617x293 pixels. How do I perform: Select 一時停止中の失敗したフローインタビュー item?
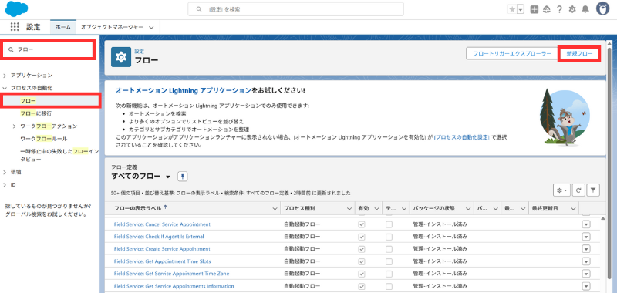tap(59, 155)
